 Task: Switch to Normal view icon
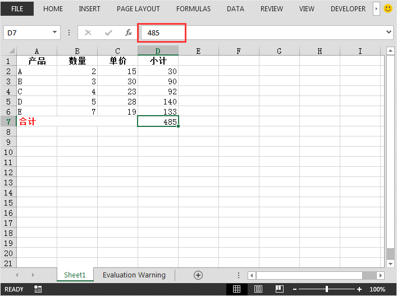(x=236, y=289)
